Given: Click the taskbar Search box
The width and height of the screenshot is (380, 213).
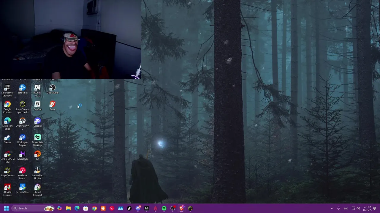Looking at the screenshot, I should (33, 208).
